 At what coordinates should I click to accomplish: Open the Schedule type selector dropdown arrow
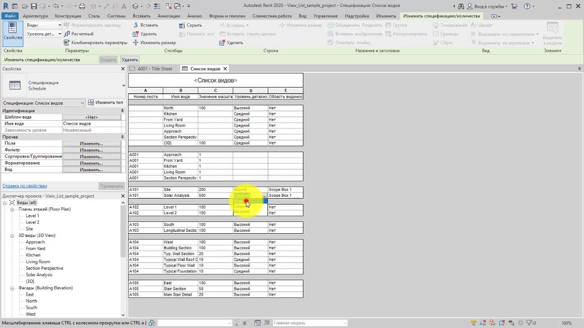pos(123,86)
